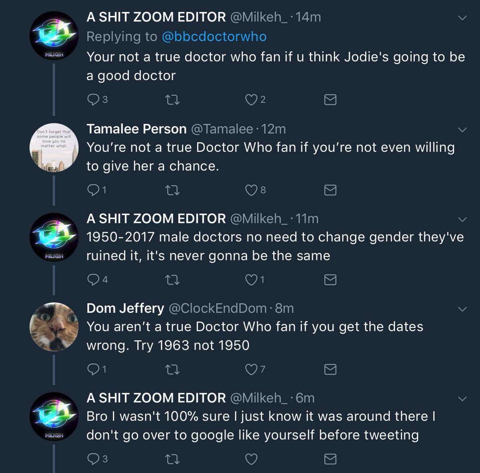Open the chevron menu on the first tweet
The image size is (480, 473).
(462, 18)
